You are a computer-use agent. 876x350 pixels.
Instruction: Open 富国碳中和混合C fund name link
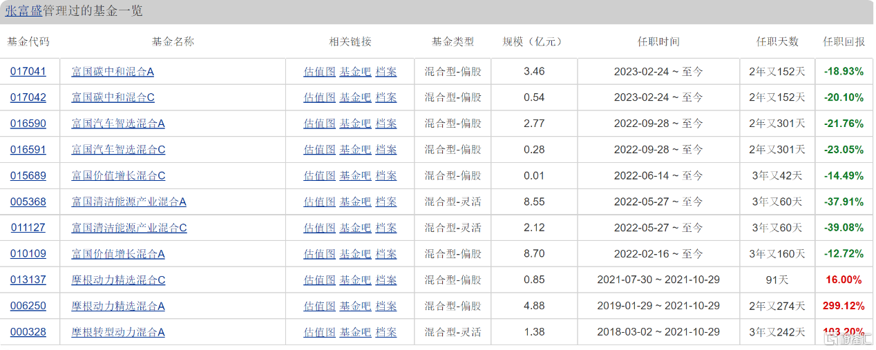click(113, 97)
